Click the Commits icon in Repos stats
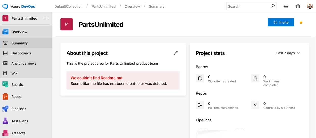316x138 pixels. (255, 105)
